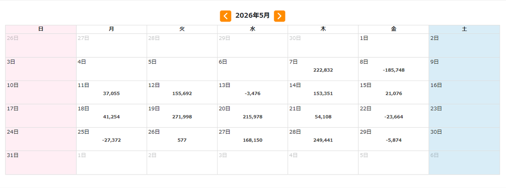Select the 25日 date label
Screen dimensions: 506x188
83,132
